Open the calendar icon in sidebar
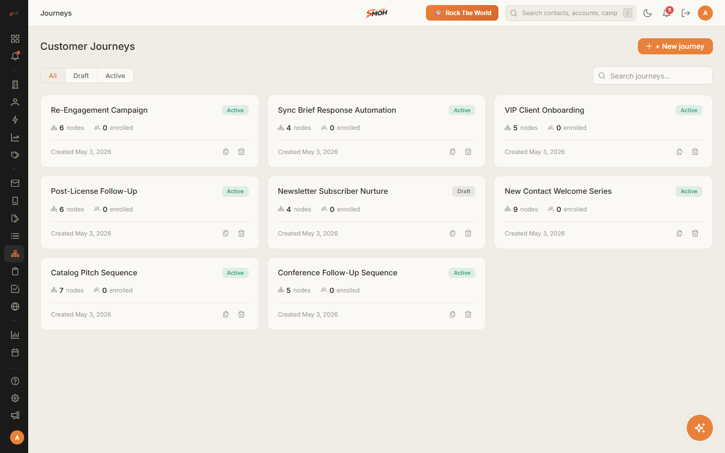The width and height of the screenshot is (725, 453). click(x=15, y=352)
